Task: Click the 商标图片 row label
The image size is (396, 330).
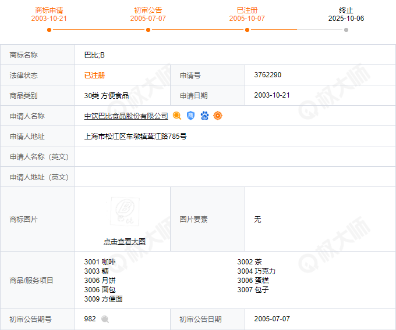Action: pyautogui.click(x=23, y=220)
